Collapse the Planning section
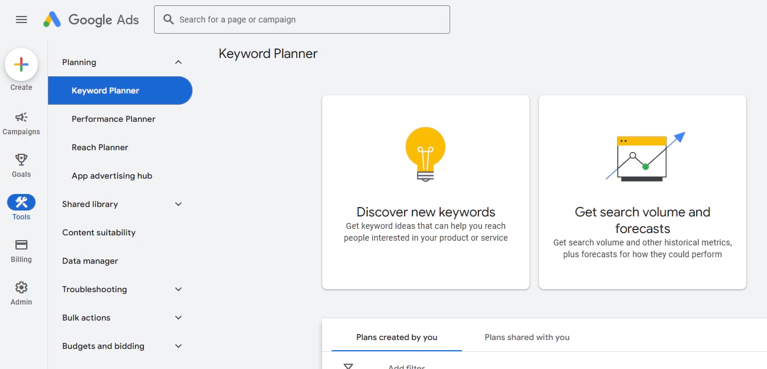The height and width of the screenshot is (369, 767). coord(178,61)
